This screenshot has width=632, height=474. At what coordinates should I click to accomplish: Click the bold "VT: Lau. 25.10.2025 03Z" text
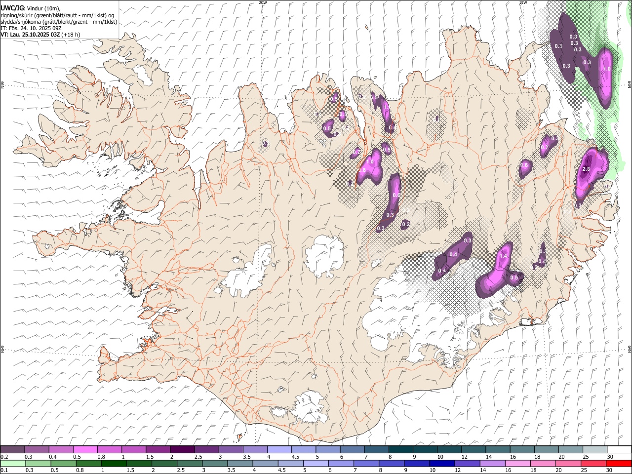pos(31,35)
